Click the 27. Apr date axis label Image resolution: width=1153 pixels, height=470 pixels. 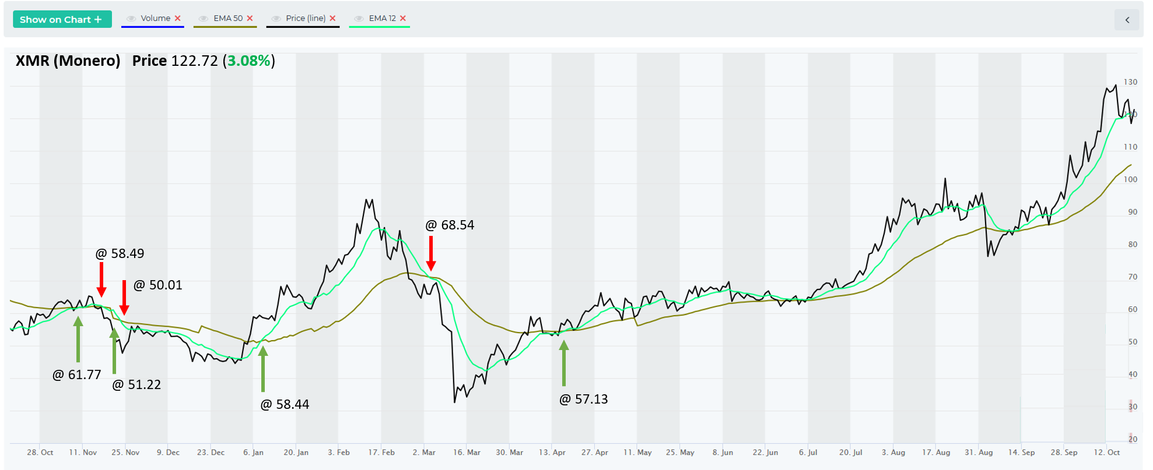tap(594, 453)
